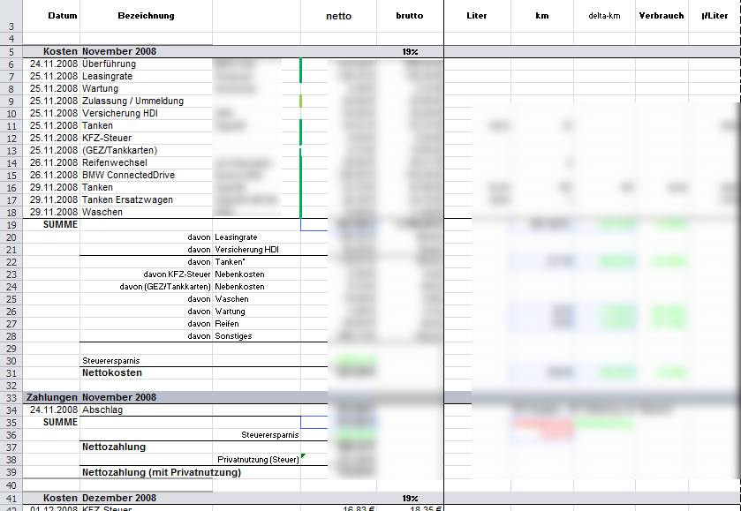The height and width of the screenshot is (511, 741).
Task: Select the Nettokosten label cell
Action: [x=112, y=373]
